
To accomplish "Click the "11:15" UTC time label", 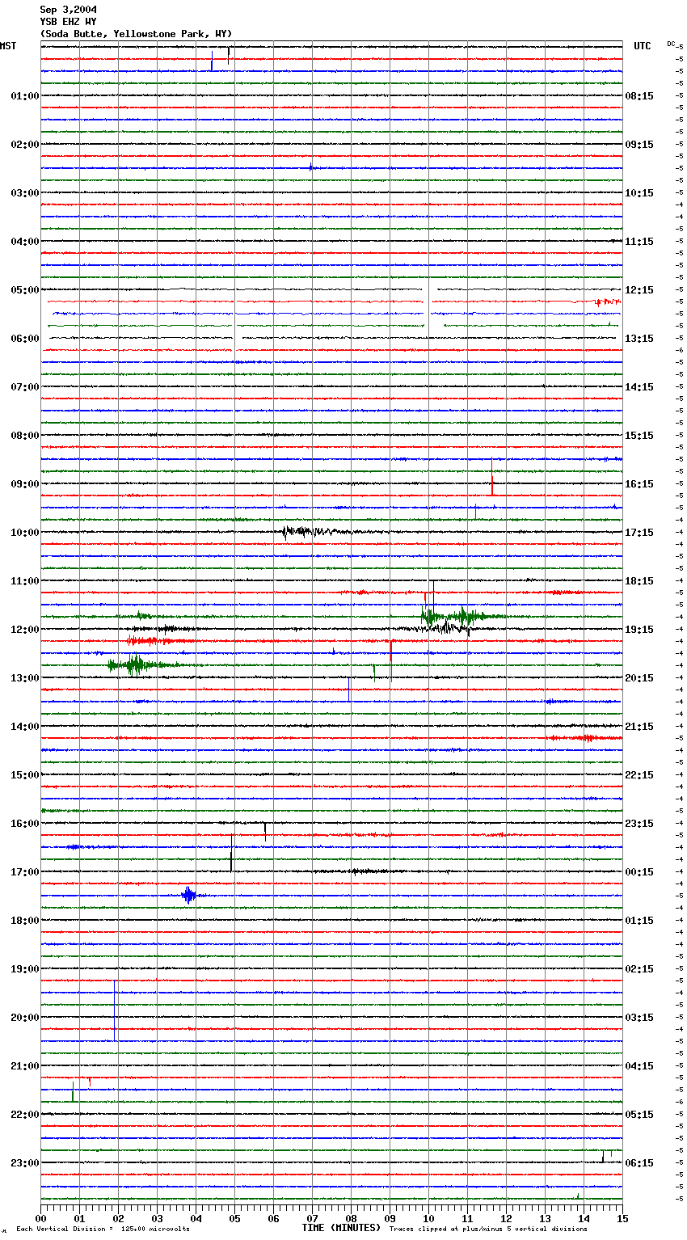I will coord(639,242).
